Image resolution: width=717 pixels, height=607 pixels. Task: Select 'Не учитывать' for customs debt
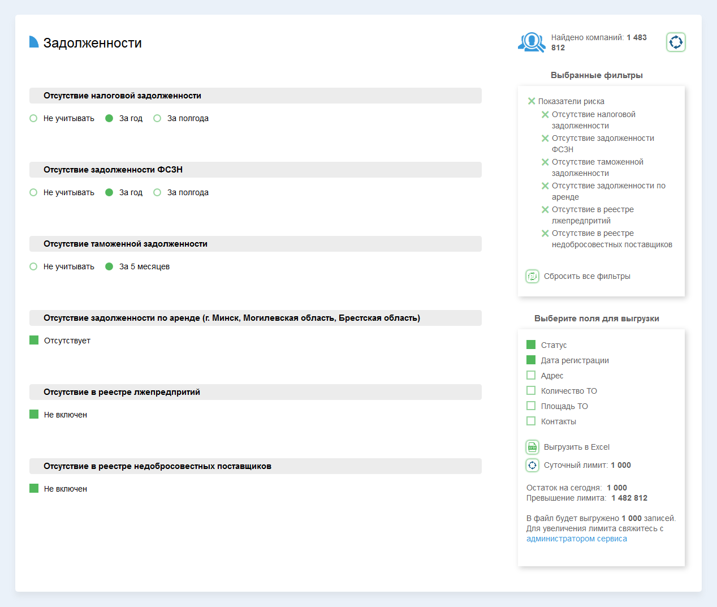point(33,266)
